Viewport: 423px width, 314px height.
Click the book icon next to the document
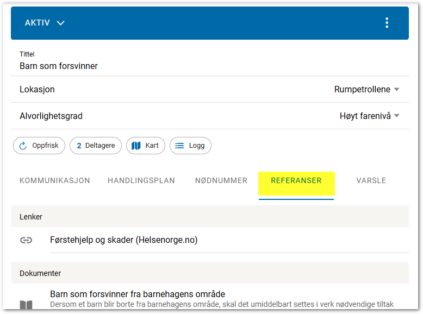click(x=26, y=305)
